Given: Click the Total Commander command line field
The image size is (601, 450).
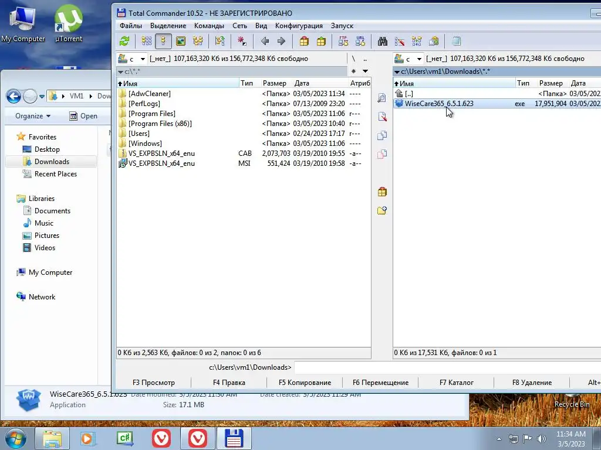Looking at the screenshot, I should (x=447, y=367).
